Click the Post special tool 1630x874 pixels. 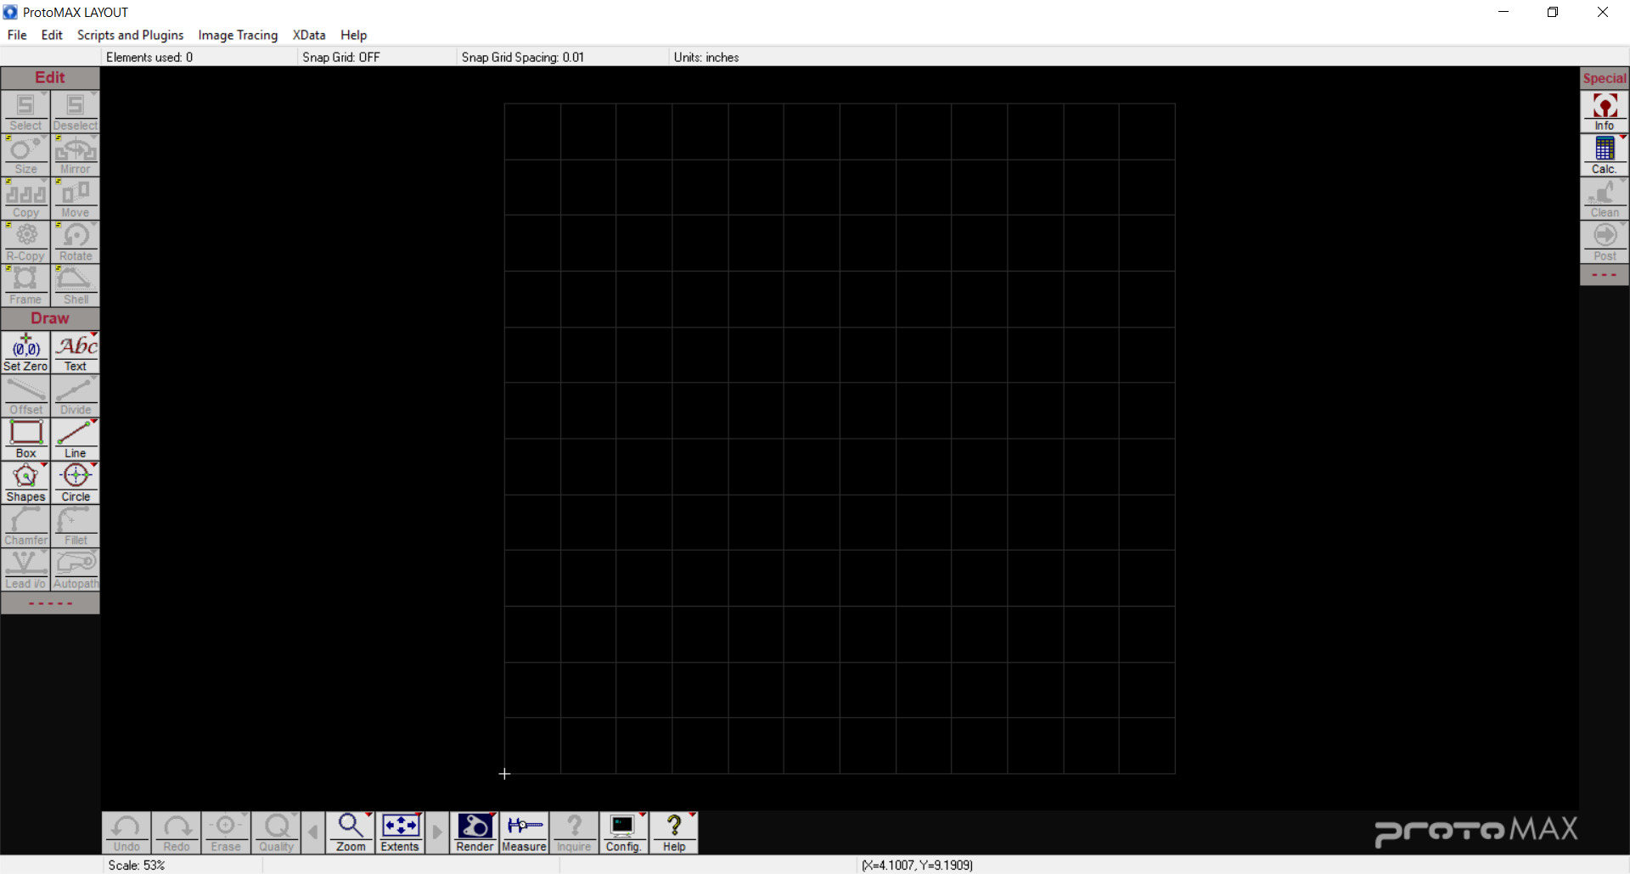1605,241
